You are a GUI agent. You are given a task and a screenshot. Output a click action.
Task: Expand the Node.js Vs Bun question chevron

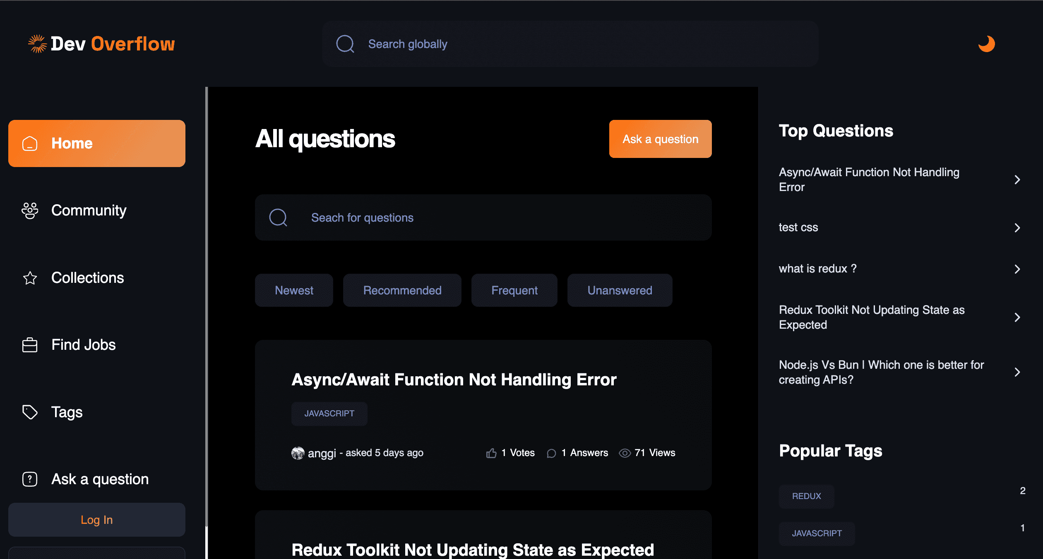click(x=1017, y=372)
